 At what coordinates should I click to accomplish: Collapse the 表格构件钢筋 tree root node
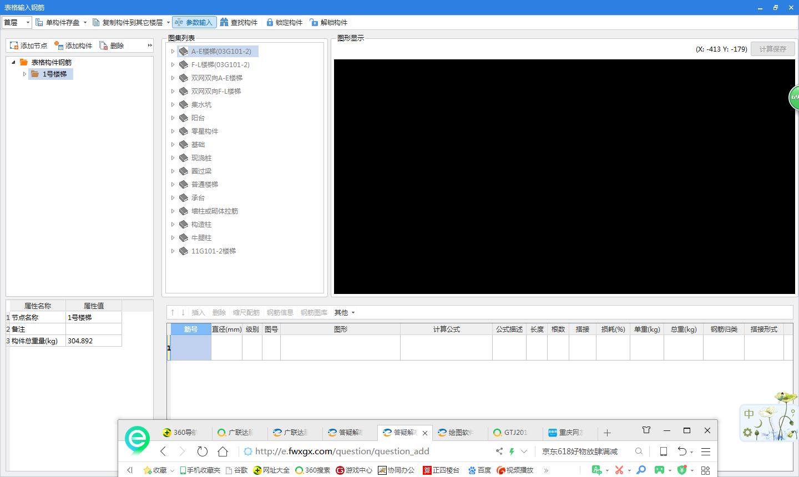click(x=13, y=62)
